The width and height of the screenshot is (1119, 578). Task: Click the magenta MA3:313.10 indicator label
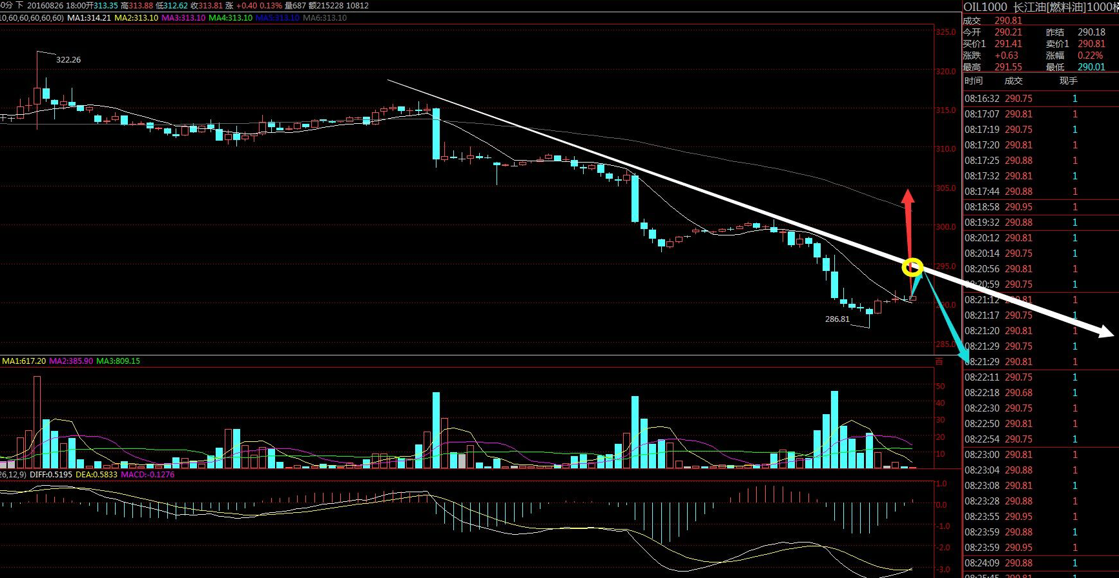click(183, 17)
